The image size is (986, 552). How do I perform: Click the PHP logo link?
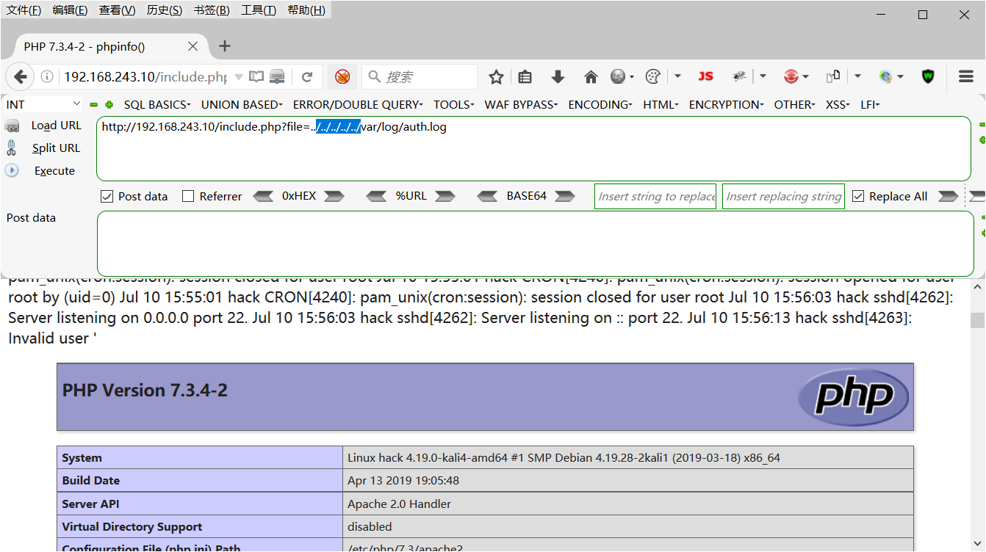coord(853,397)
